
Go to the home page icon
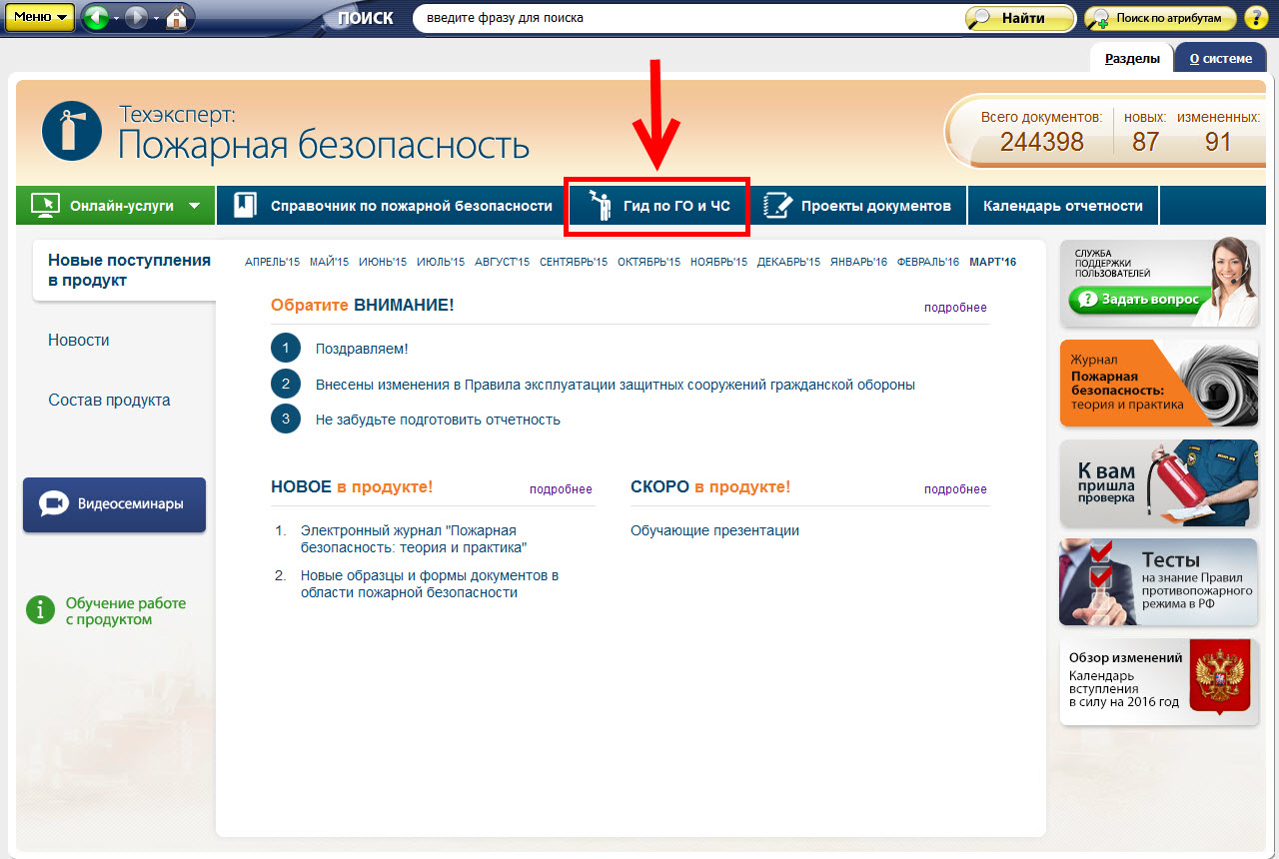coord(176,18)
